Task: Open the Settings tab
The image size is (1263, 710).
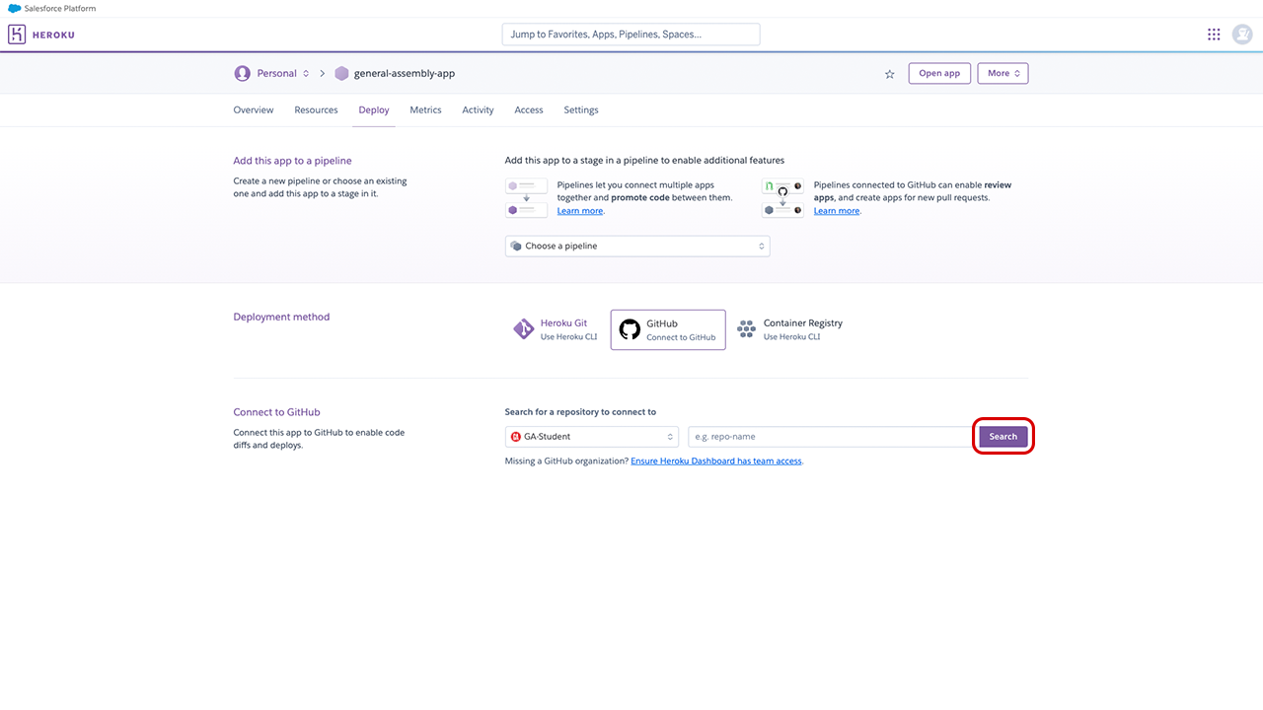Action: pyautogui.click(x=581, y=110)
